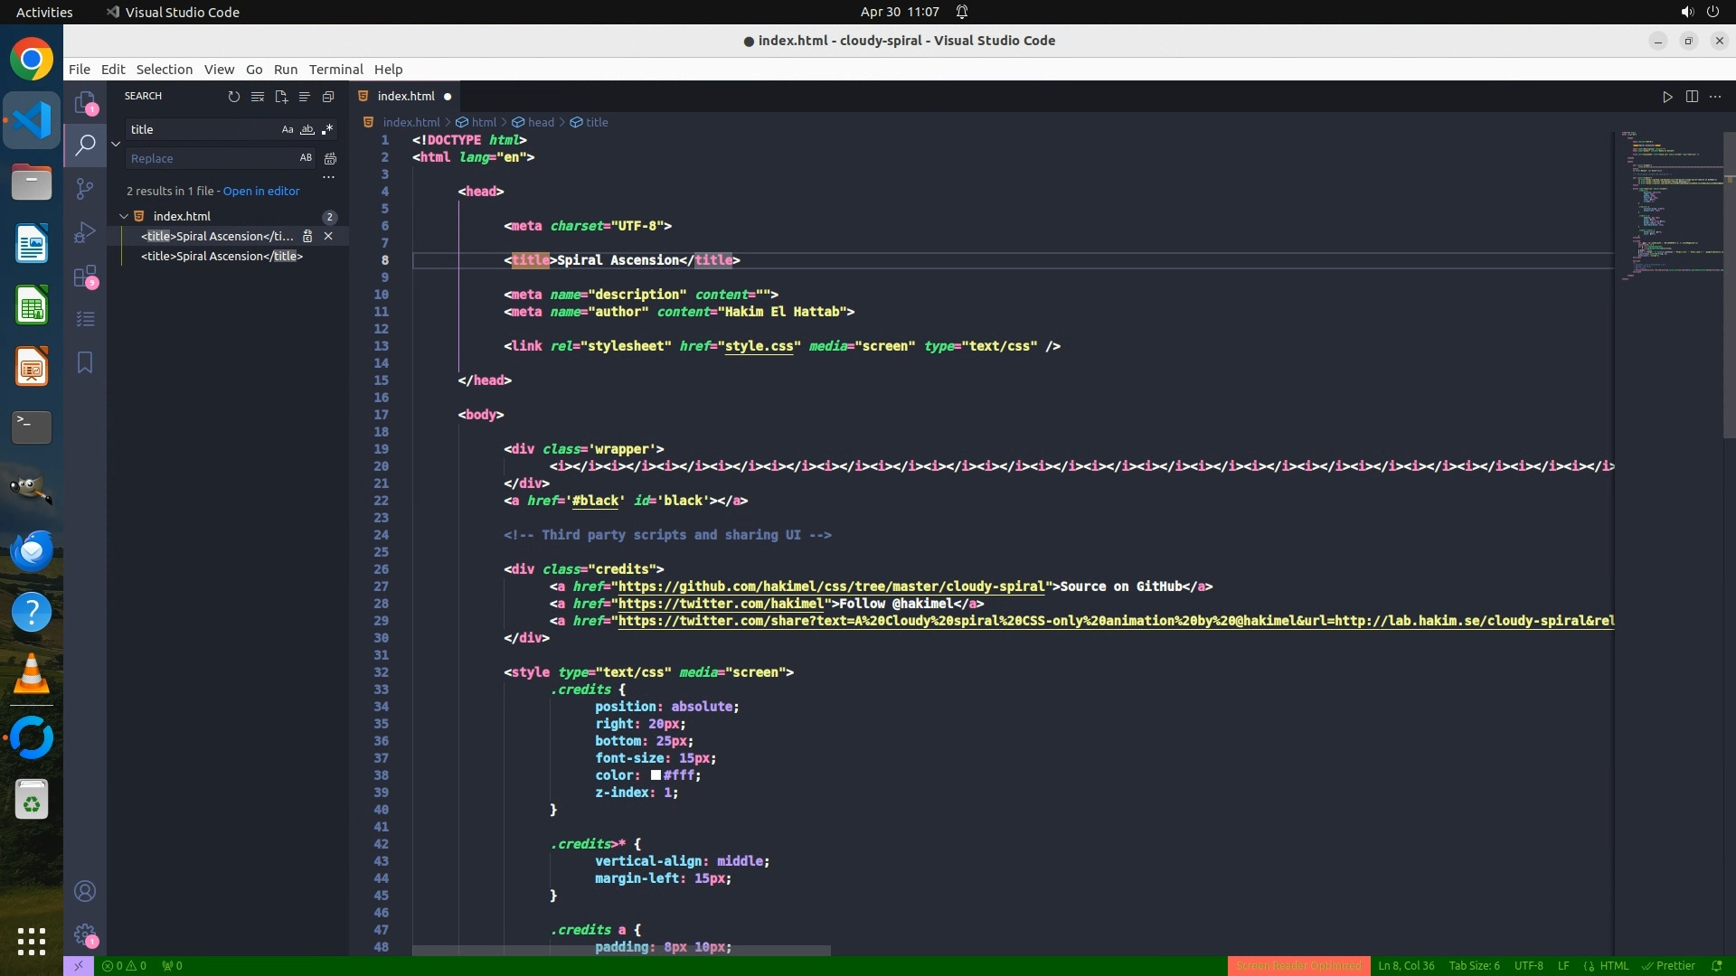Click the Open in editor link
The width and height of the screenshot is (1736, 976).
tap(261, 192)
